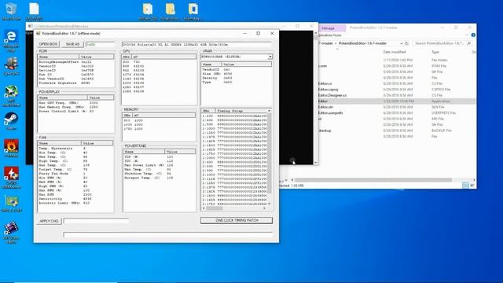Run the ONE CLICK TIMING PATCH

pos(237,220)
